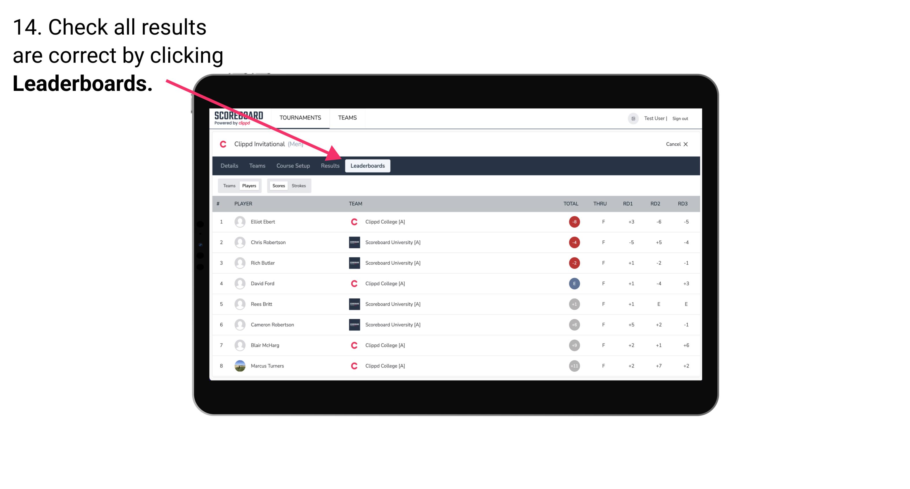This screenshot has width=910, height=489.
Task: Select the Teams filter button
Action: pos(229,186)
